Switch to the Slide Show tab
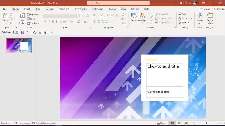The width and height of the screenshot is (225, 126). 98,9
